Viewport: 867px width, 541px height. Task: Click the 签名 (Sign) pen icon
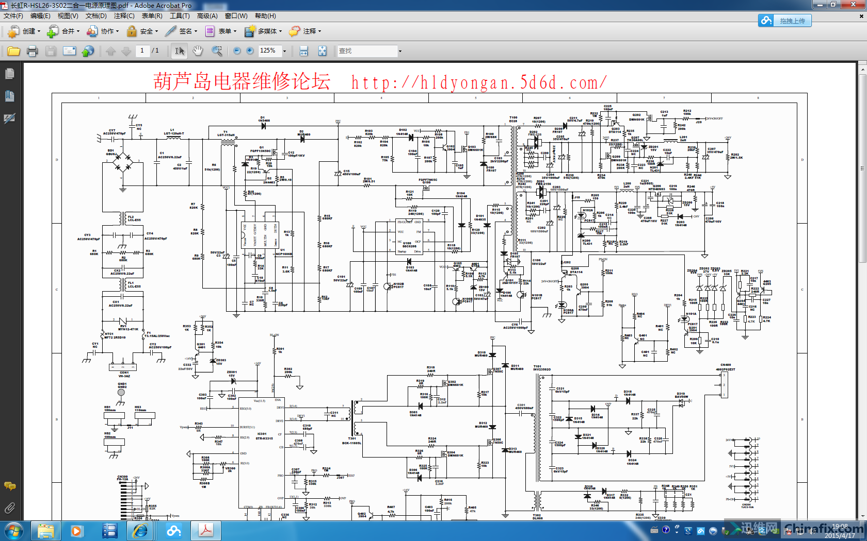pos(171,31)
